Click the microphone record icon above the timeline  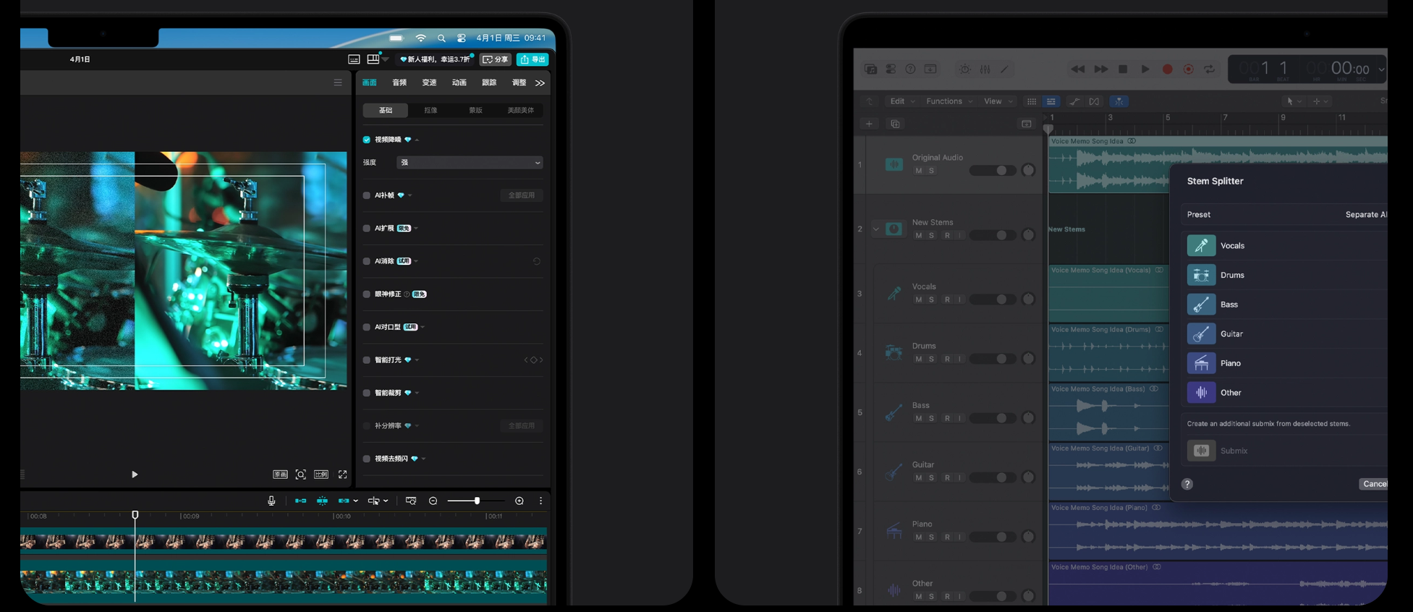pos(271,501)
